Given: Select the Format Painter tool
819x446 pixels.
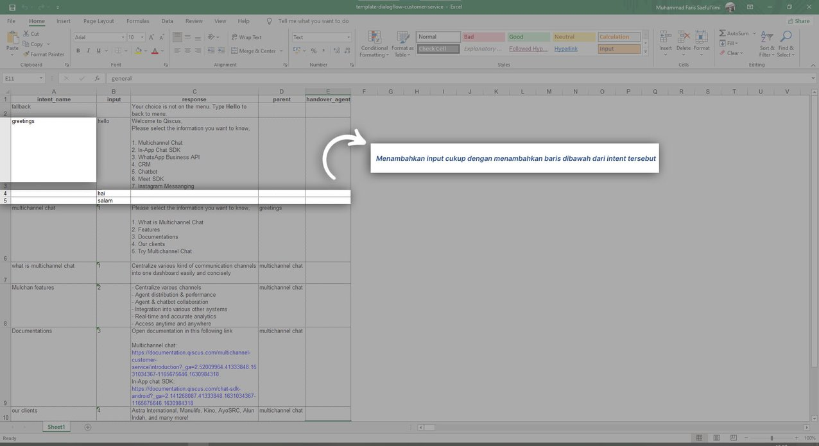Looking at the screenshot, I should 44,54.
